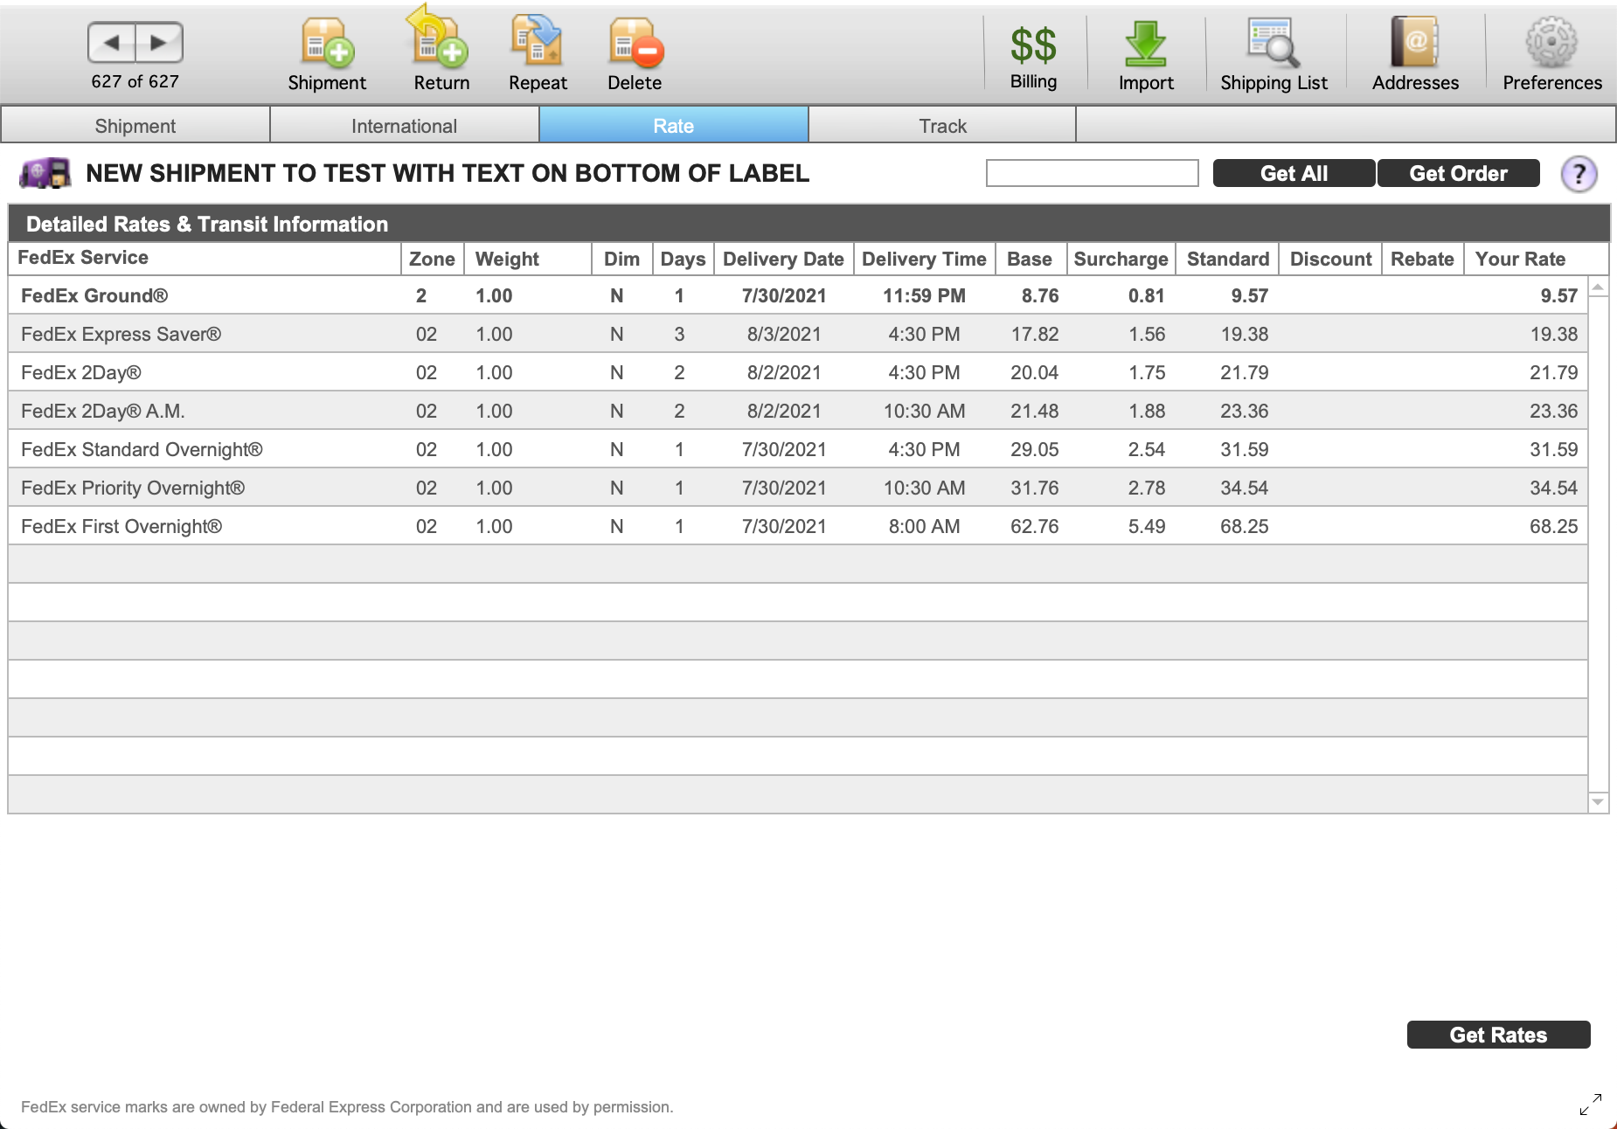The width and height of the screenshot is (1617, 1129).
Task: Click the 11:59 PM delivery time cell
Action: [924, 295]
